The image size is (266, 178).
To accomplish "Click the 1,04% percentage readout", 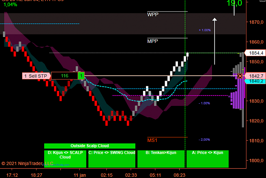I will [x=10, y=5].
